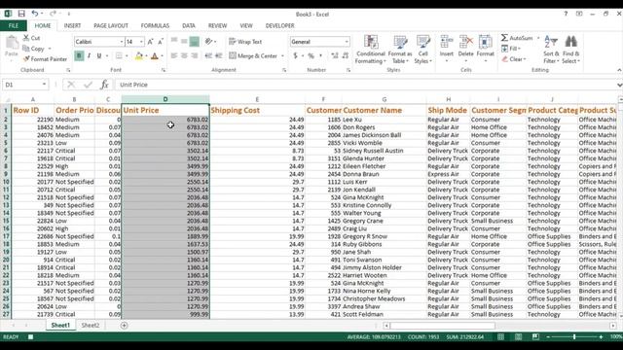Click the horizontal scrollbar
The width and height of the screenshot is (623, 350).
443,326
